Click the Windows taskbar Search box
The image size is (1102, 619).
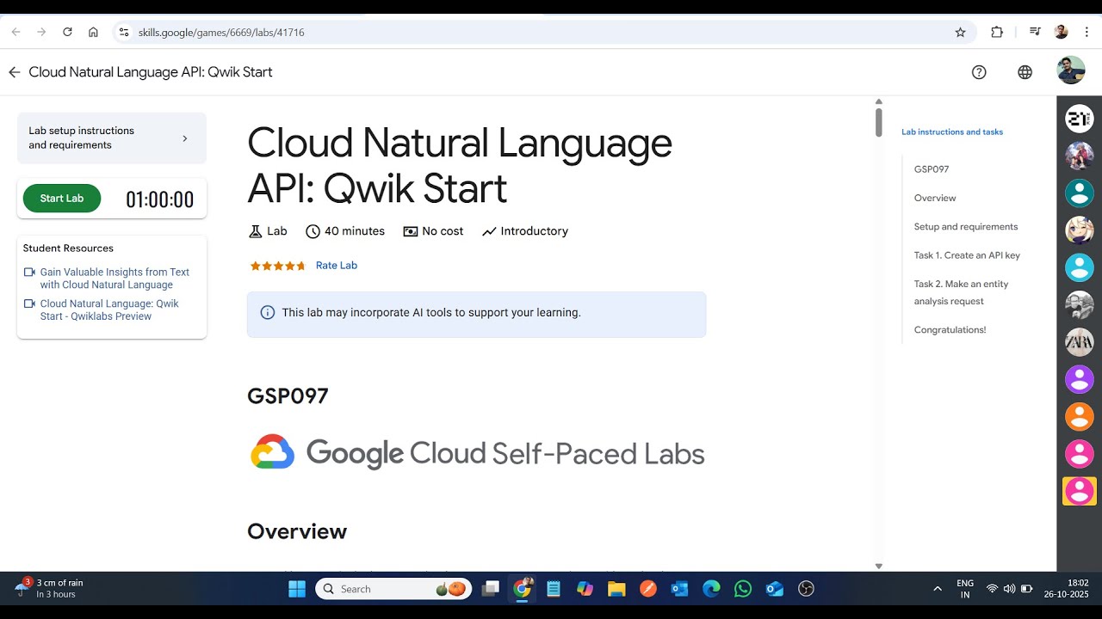[393, 589]
